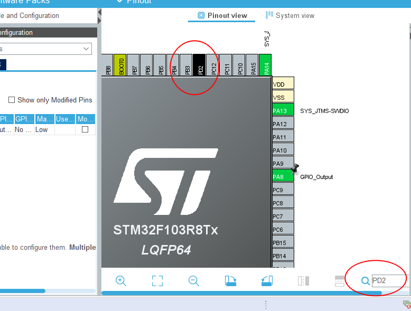The image size is (411, 311).
Task: Click the Mo... column header
Action: click(x=86, y=119)
